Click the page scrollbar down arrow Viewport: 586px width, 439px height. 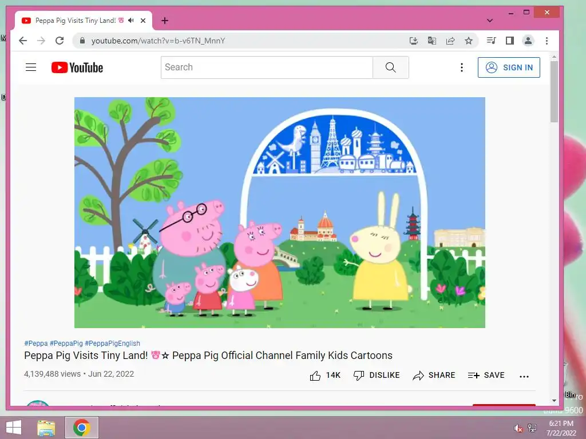coord(554,401)
